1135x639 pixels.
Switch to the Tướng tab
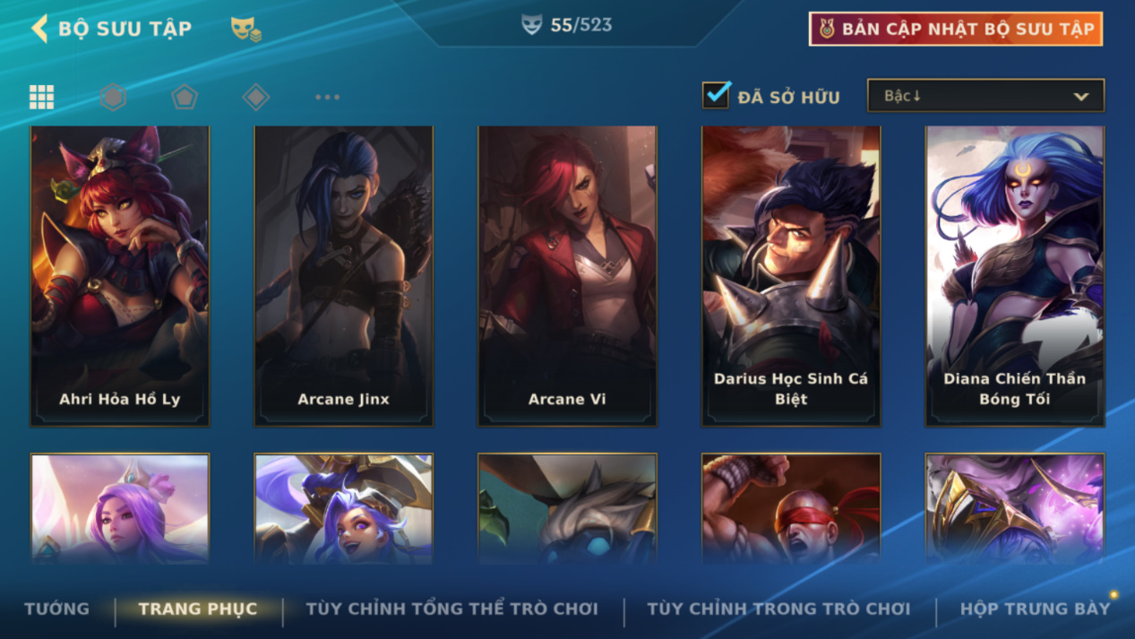pyautogui.click(x=57, y=609)
